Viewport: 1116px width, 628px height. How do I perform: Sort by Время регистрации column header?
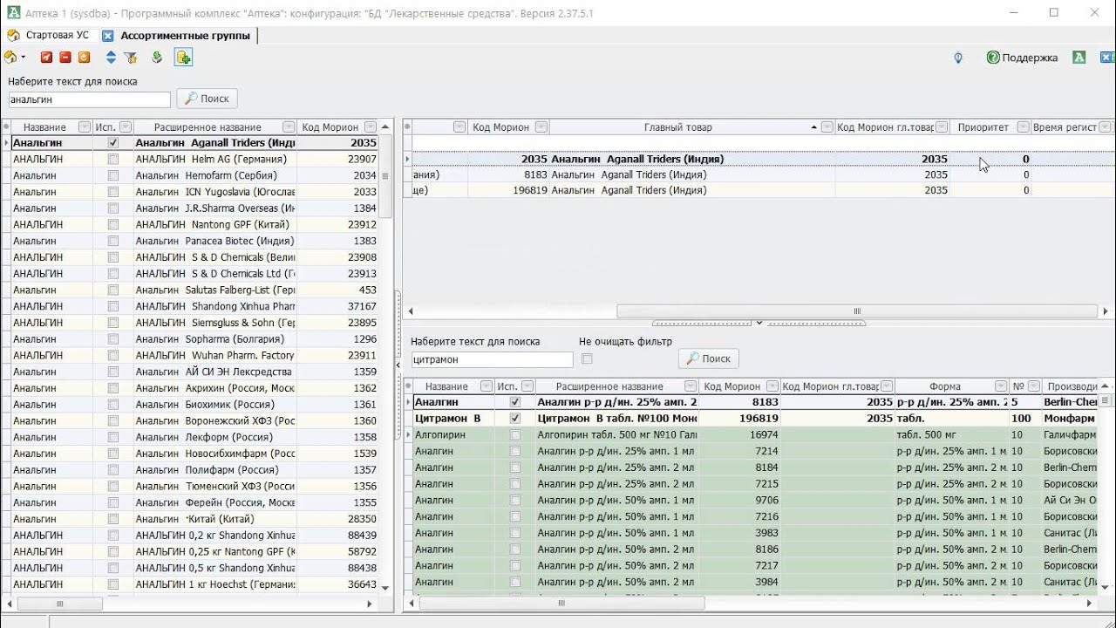point(1064,127)
